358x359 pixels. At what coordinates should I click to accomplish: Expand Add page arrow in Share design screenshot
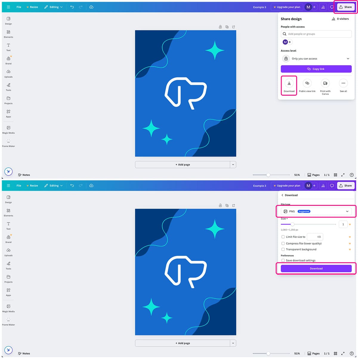(233, 164)
